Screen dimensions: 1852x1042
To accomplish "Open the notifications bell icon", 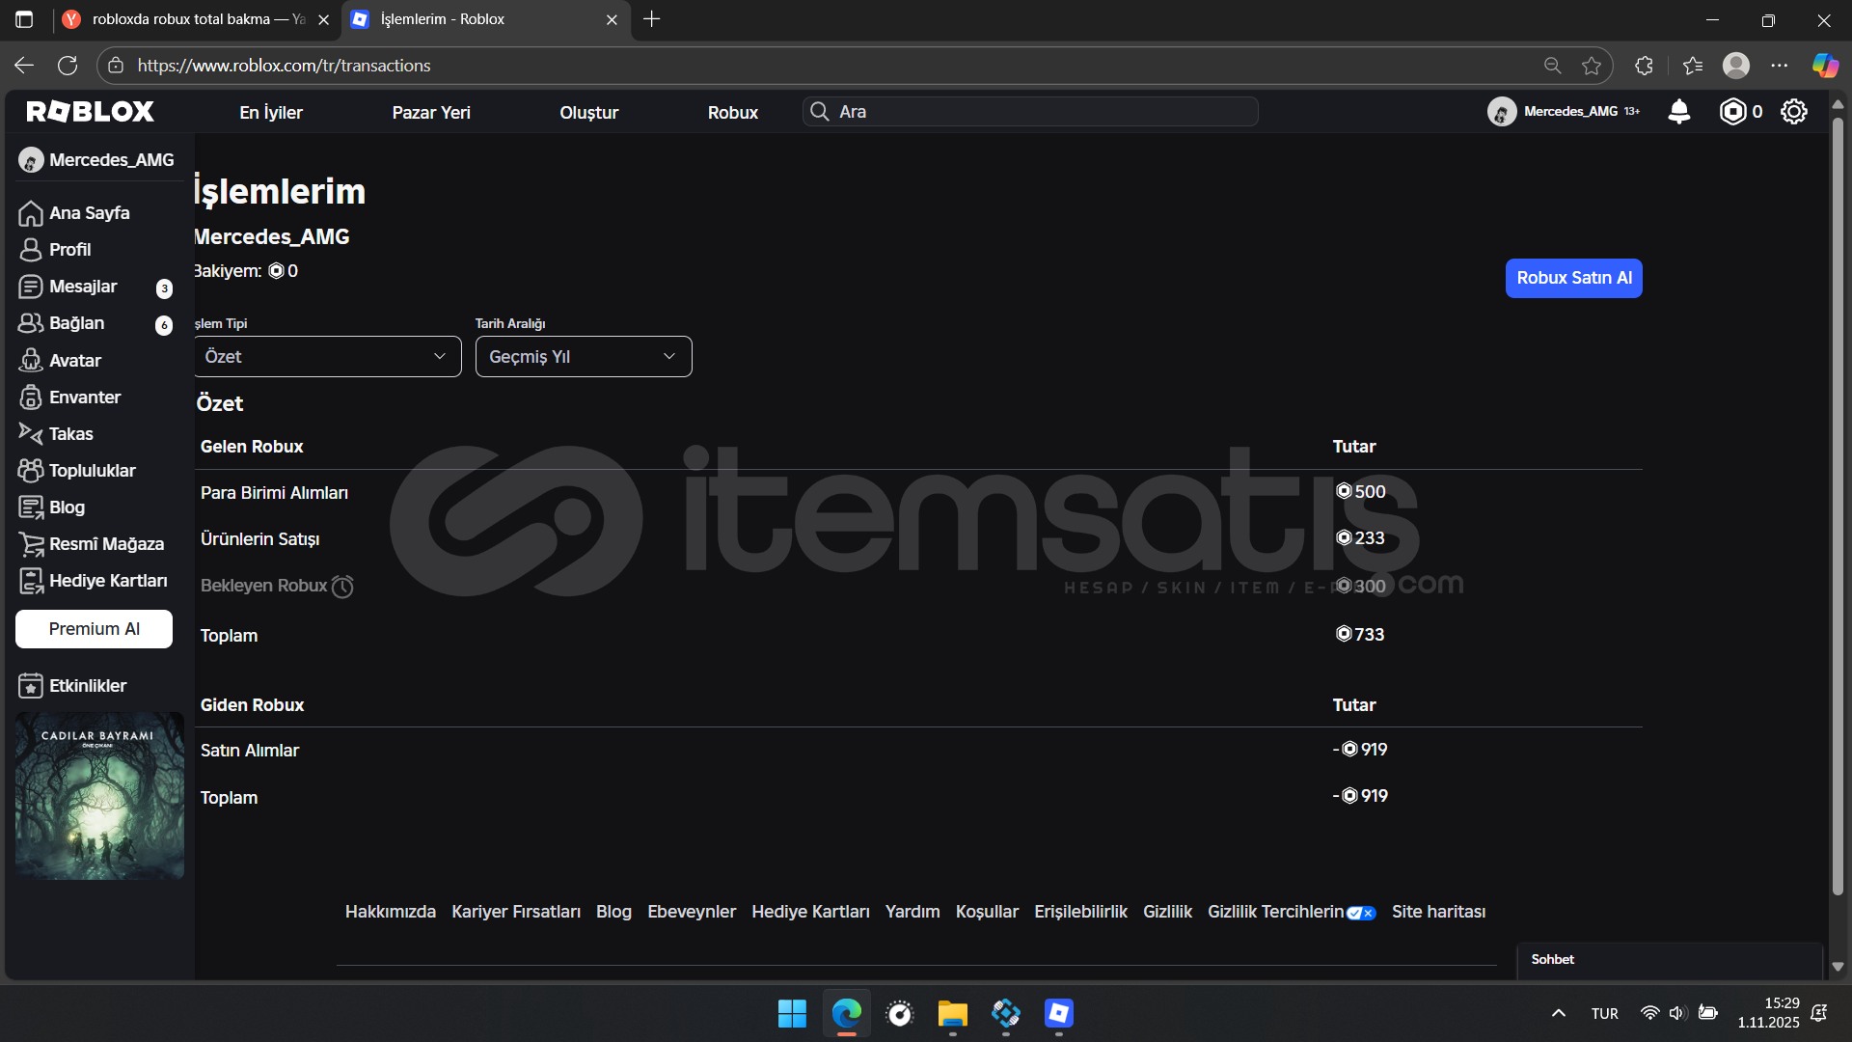I will click(1678, 112).
